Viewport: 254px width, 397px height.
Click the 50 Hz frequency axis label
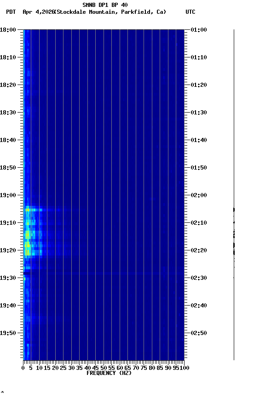tap(104, 368)
